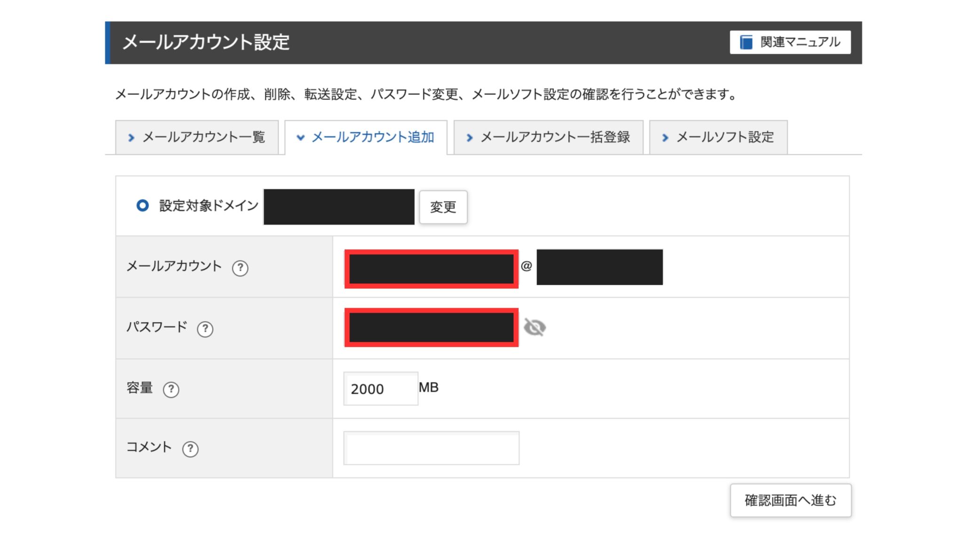
Task: Click the mail account name input field
Action: click(x=431, y=269)
